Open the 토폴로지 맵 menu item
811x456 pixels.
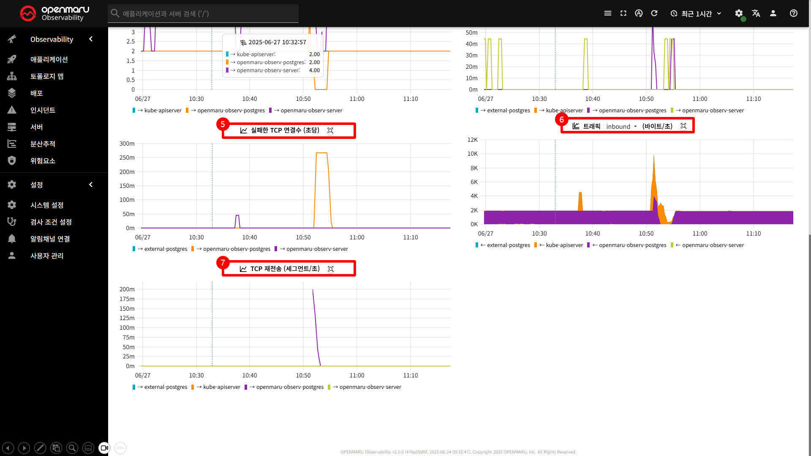coord(46,76)
